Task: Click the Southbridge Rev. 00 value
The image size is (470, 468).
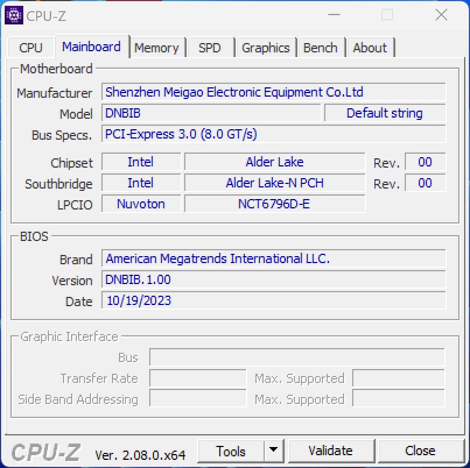Action: coord(425,183)
